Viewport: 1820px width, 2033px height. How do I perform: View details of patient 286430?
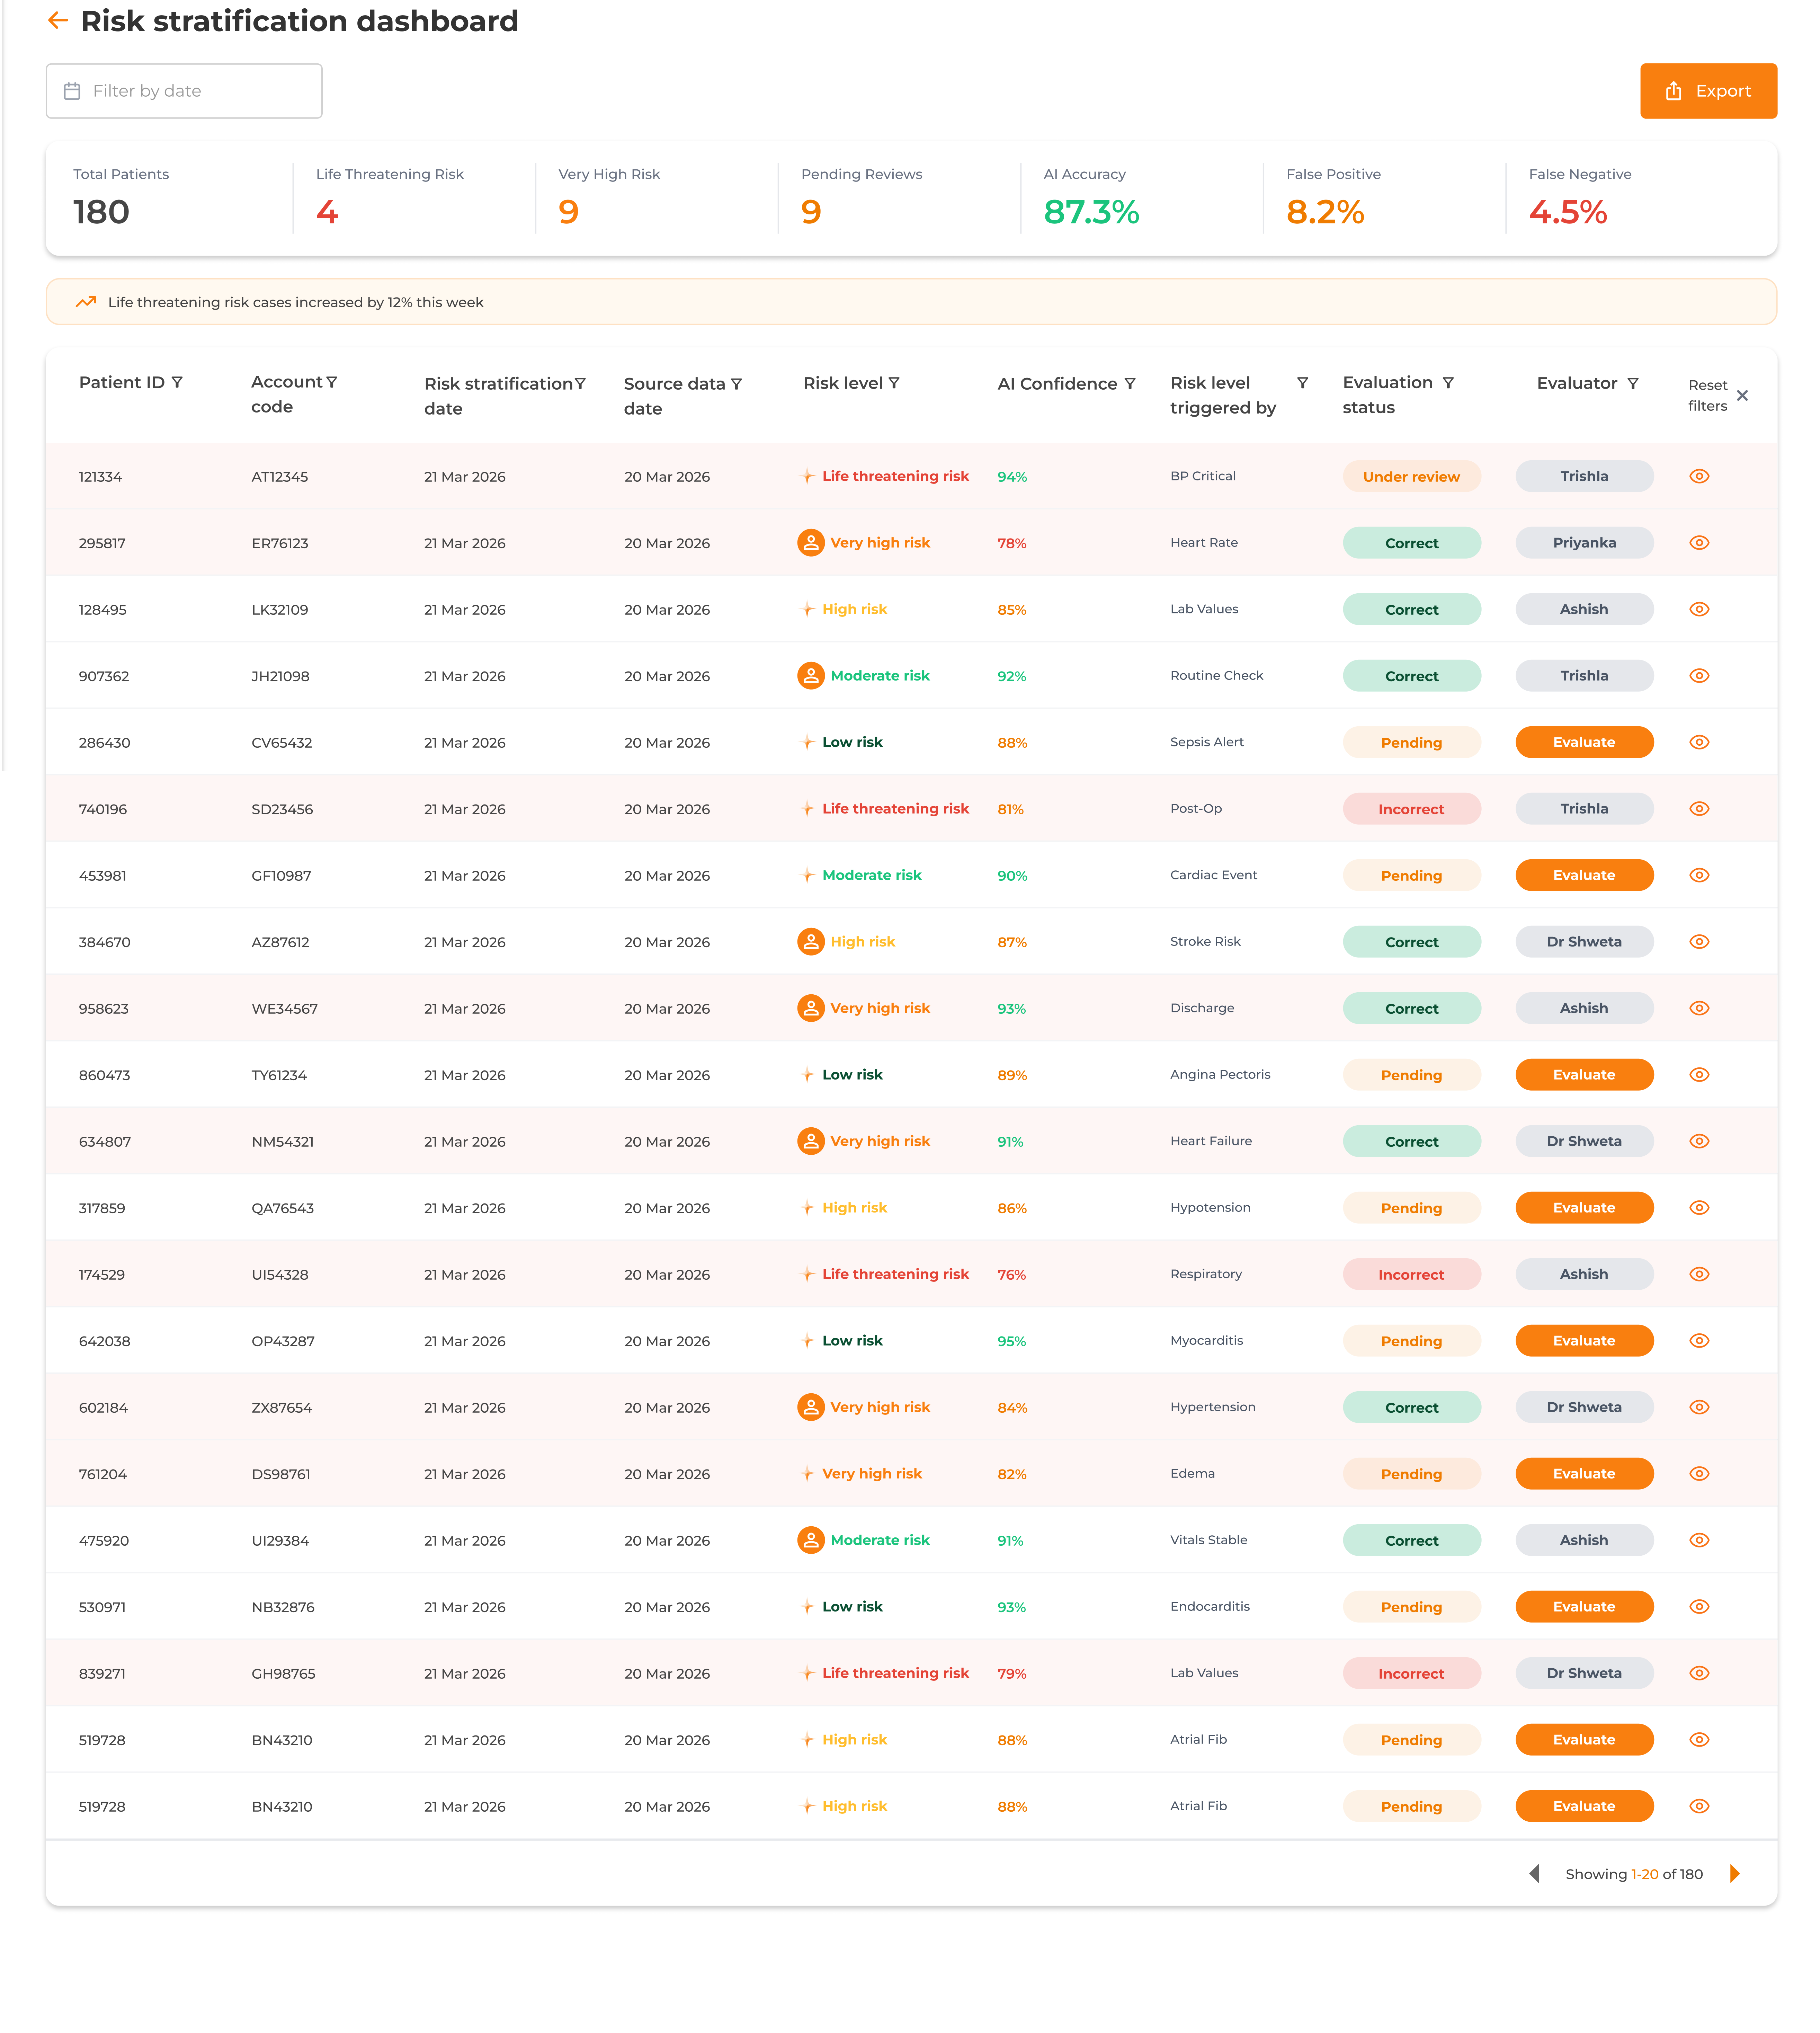[x=1699, y=742]
